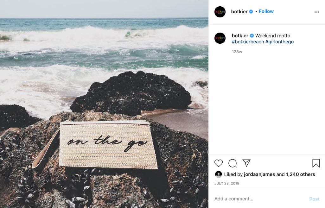Open the #girlonthego hashtag
This screenshot has height=208, width=325.
pyautogui.click(x=279, y=42)
